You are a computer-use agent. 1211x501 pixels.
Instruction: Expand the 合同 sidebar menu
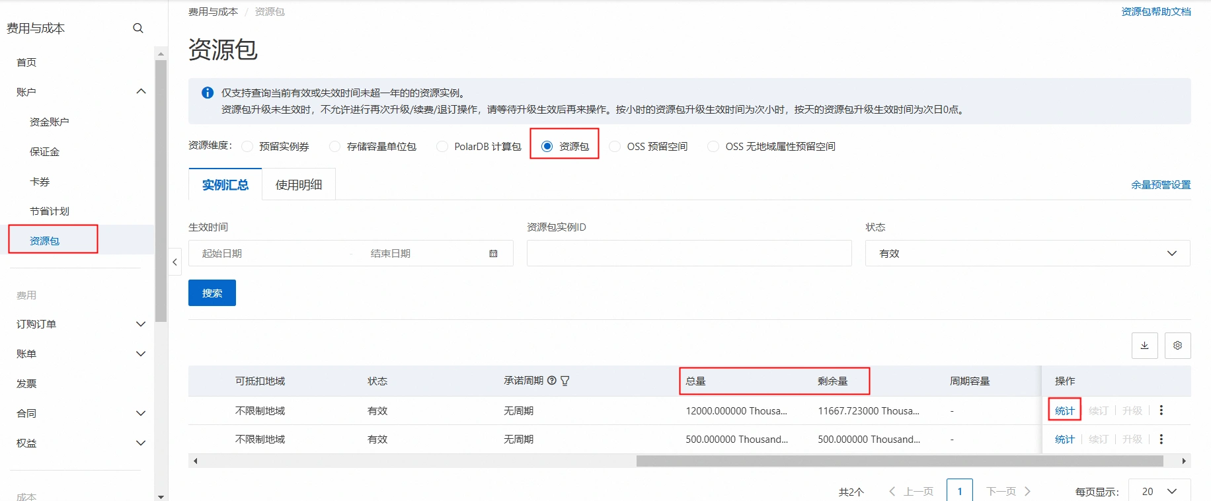pyautogui.click(x=141, y=413)
